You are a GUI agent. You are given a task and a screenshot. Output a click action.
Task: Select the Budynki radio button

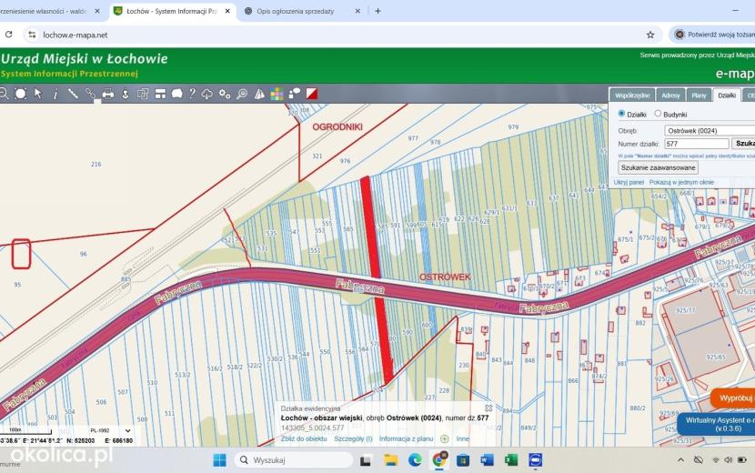click(658, 114)
